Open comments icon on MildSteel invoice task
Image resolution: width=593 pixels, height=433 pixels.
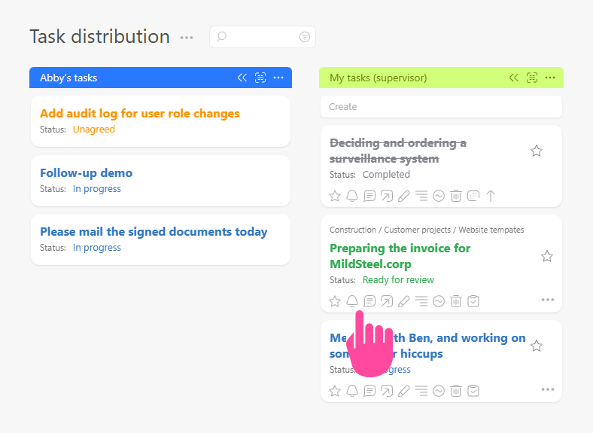(x=369, y=301)
